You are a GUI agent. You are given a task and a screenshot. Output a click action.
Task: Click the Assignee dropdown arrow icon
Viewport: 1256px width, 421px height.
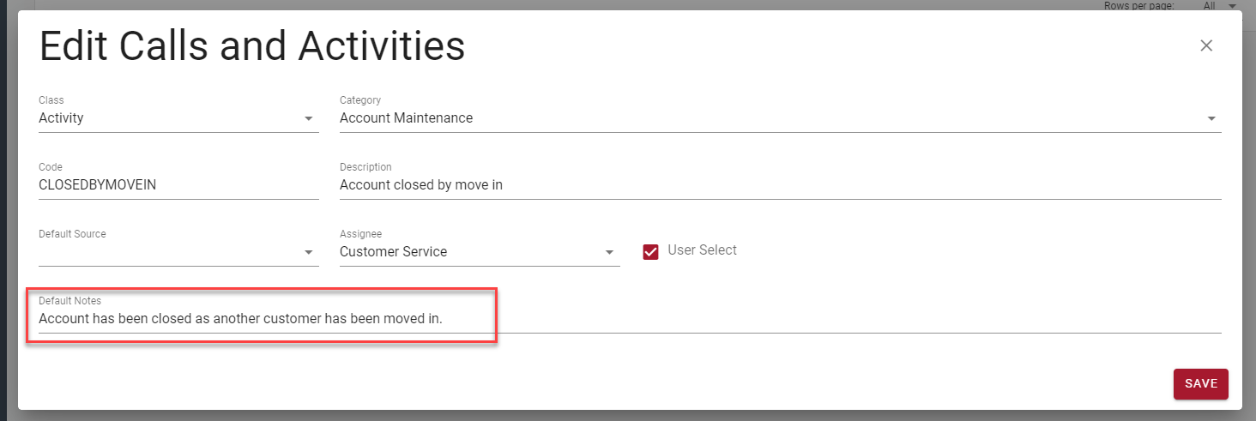609,252
